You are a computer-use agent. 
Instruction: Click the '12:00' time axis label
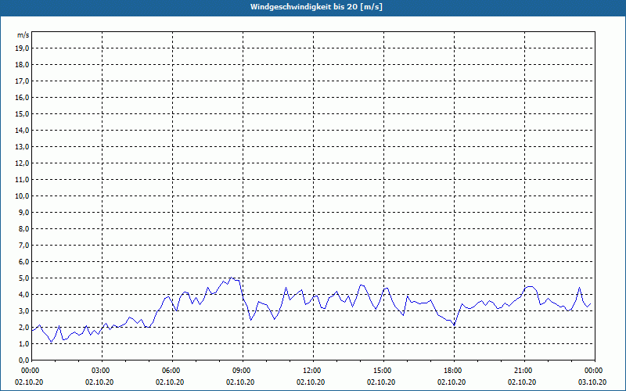point(311,371)
